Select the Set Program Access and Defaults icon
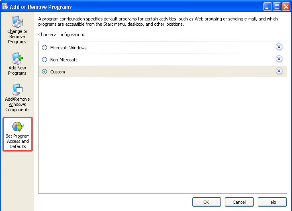 (18, 128)
